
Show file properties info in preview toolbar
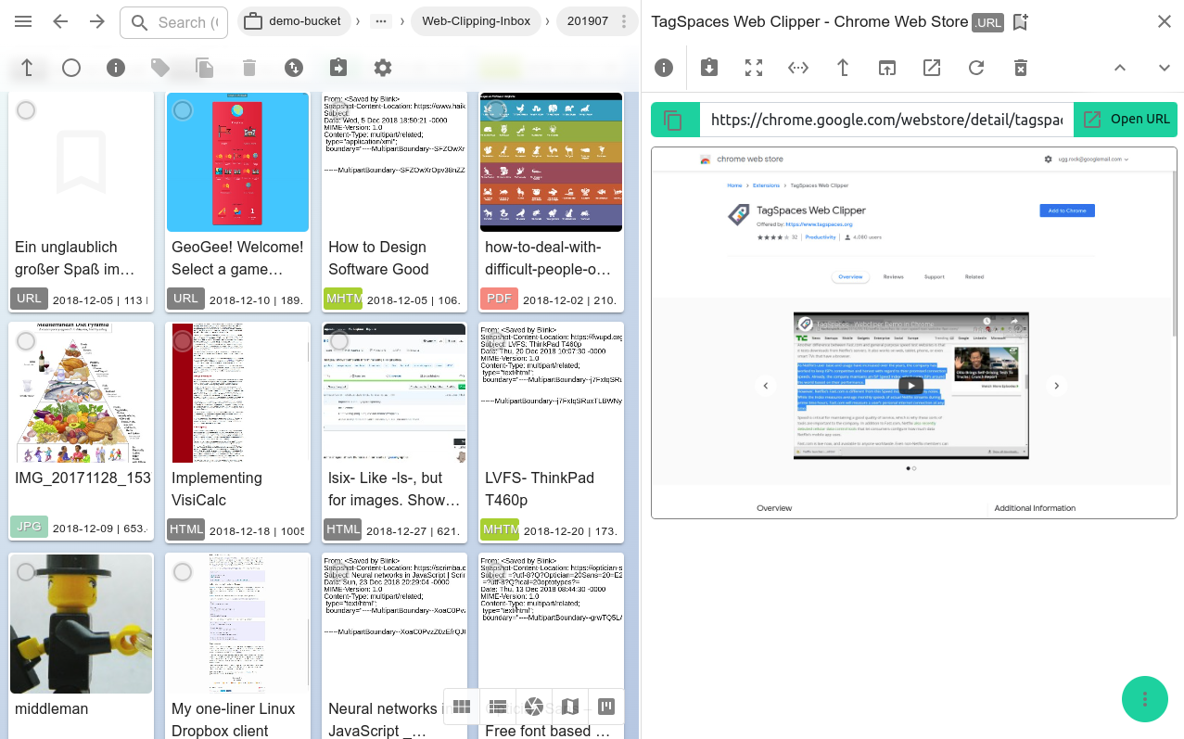point(664,68)
